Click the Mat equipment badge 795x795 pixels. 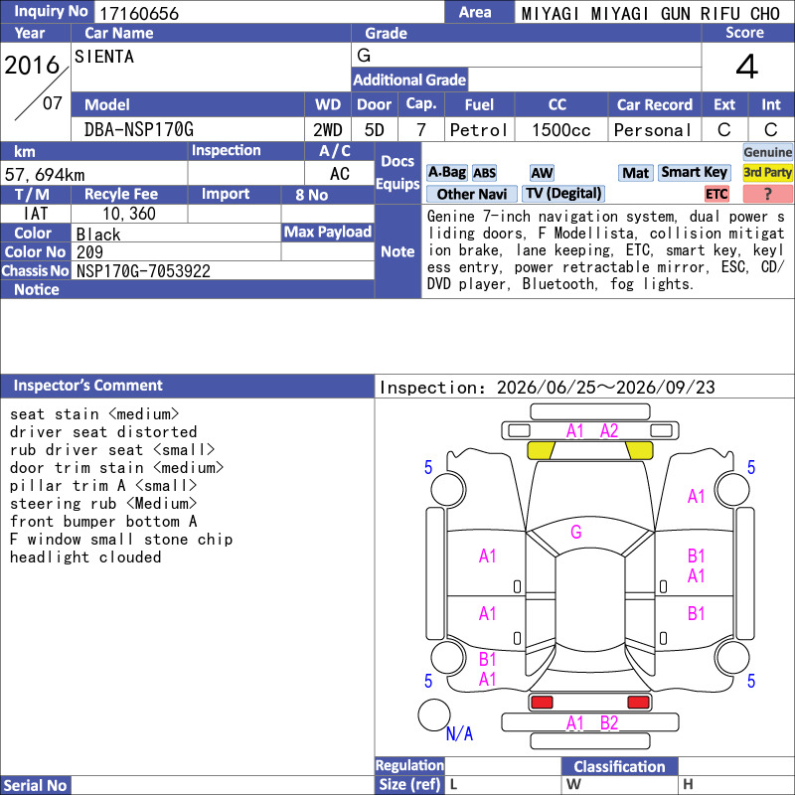[x=635, y=173]
